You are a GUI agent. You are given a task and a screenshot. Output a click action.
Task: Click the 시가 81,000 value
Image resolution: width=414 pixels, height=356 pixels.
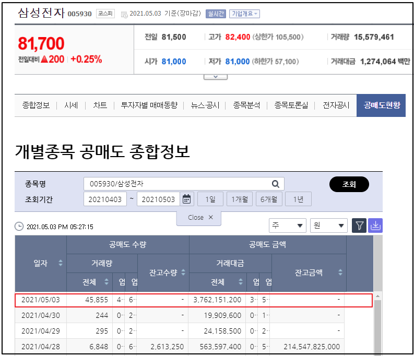(x=173, y=62)
